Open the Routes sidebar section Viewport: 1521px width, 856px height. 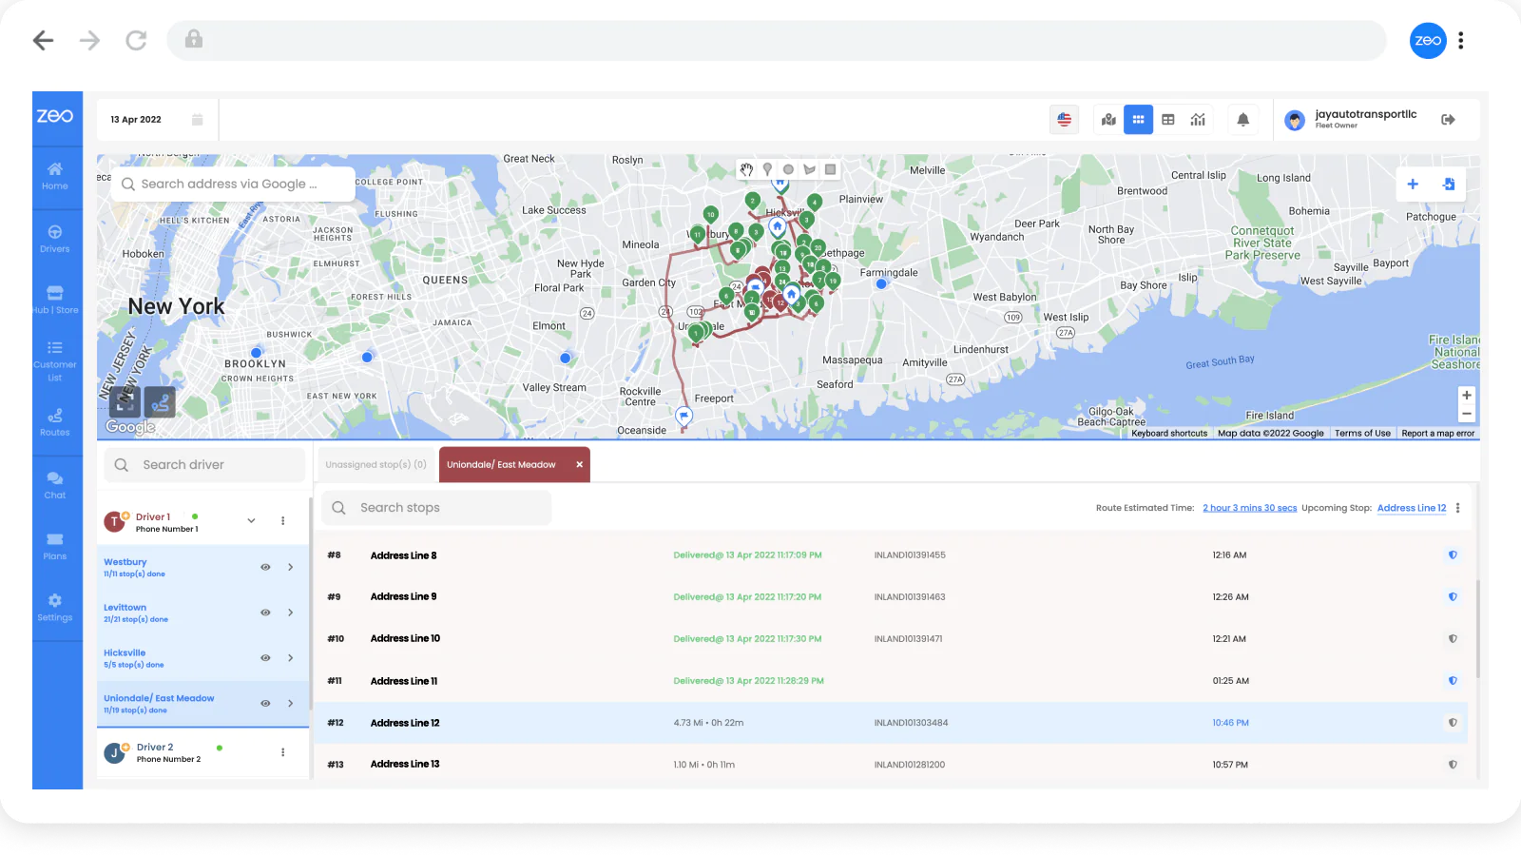pyautogui.click(x=55, y=422)
